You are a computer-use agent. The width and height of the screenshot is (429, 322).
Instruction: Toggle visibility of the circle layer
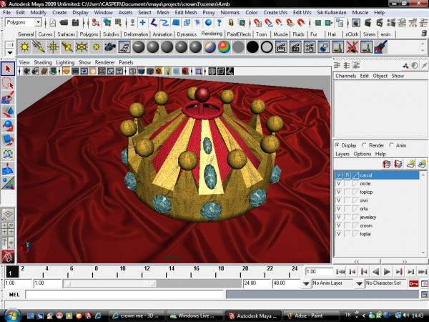(339, 183)
